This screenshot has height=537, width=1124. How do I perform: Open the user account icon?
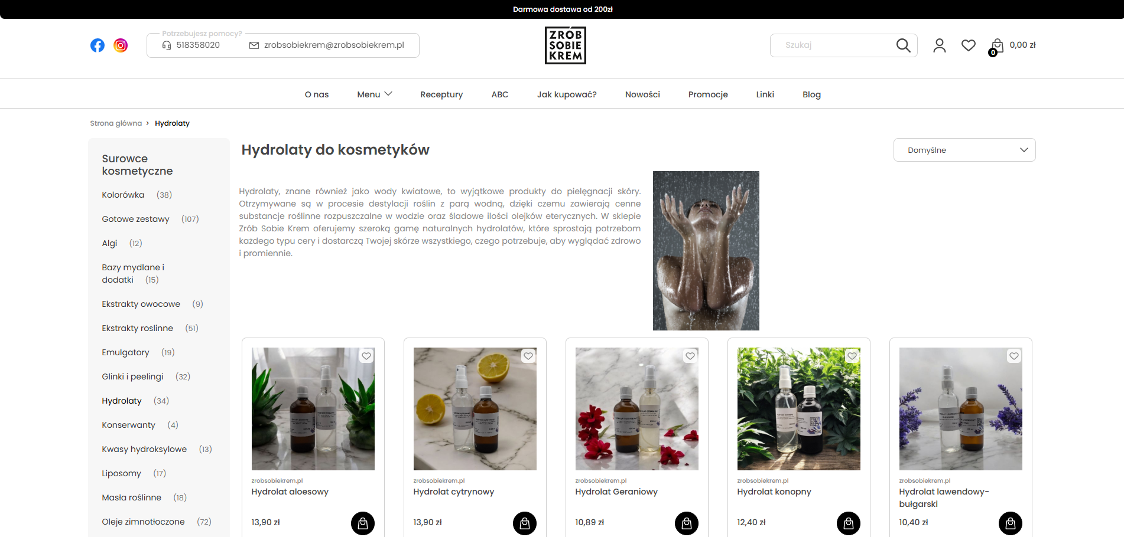[x=940, y=45]
